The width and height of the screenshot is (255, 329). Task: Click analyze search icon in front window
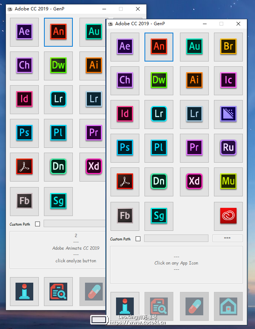(x=159, y=306)
